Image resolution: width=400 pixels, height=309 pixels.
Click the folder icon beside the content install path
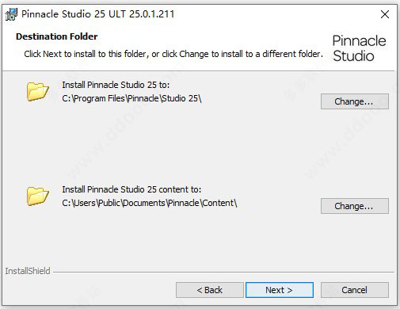click(x=38, y=196)
